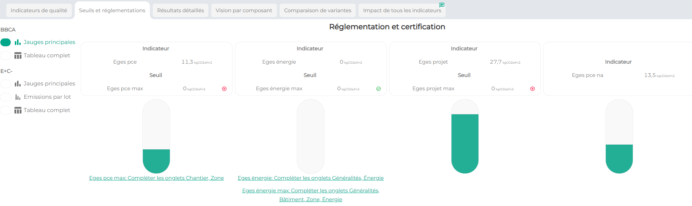Click the green check icon beside Eges énergie max
The width and height of the screenshot is (692, 206).
[x=379, y=89]
